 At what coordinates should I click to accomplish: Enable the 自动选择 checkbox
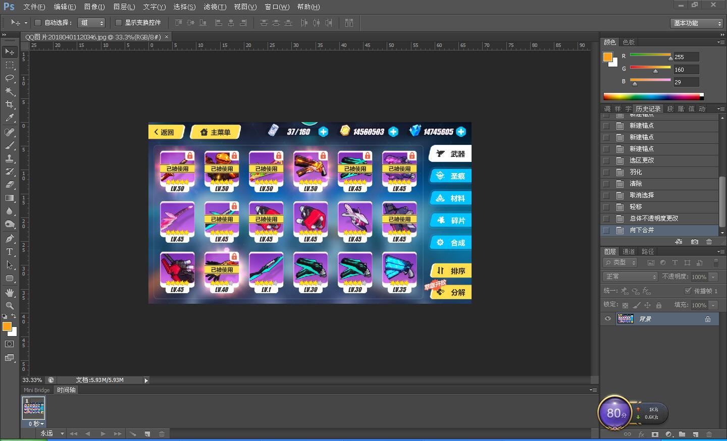38,23
